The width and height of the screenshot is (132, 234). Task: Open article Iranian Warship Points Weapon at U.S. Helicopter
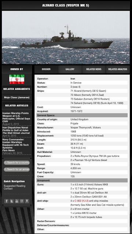pos(16,116)
